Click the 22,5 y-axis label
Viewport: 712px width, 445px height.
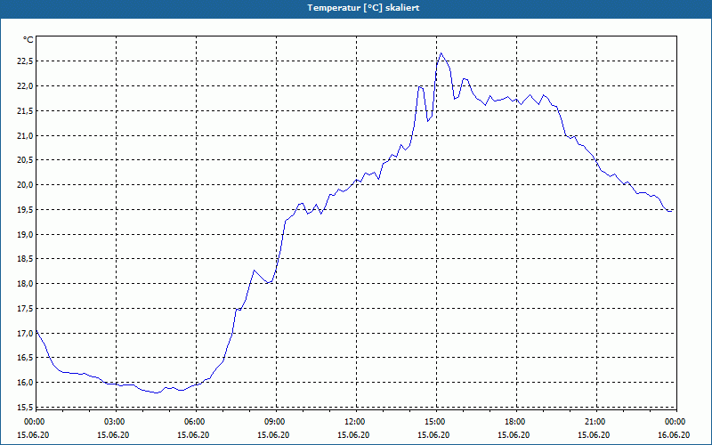click(25, 61)
